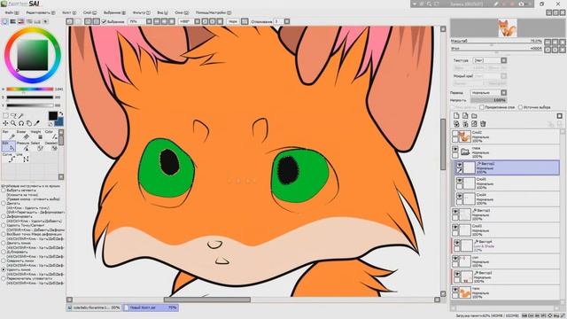The image size is (567, 319).
Task: Open the Редактировать menu
Action: click(40, 12)
